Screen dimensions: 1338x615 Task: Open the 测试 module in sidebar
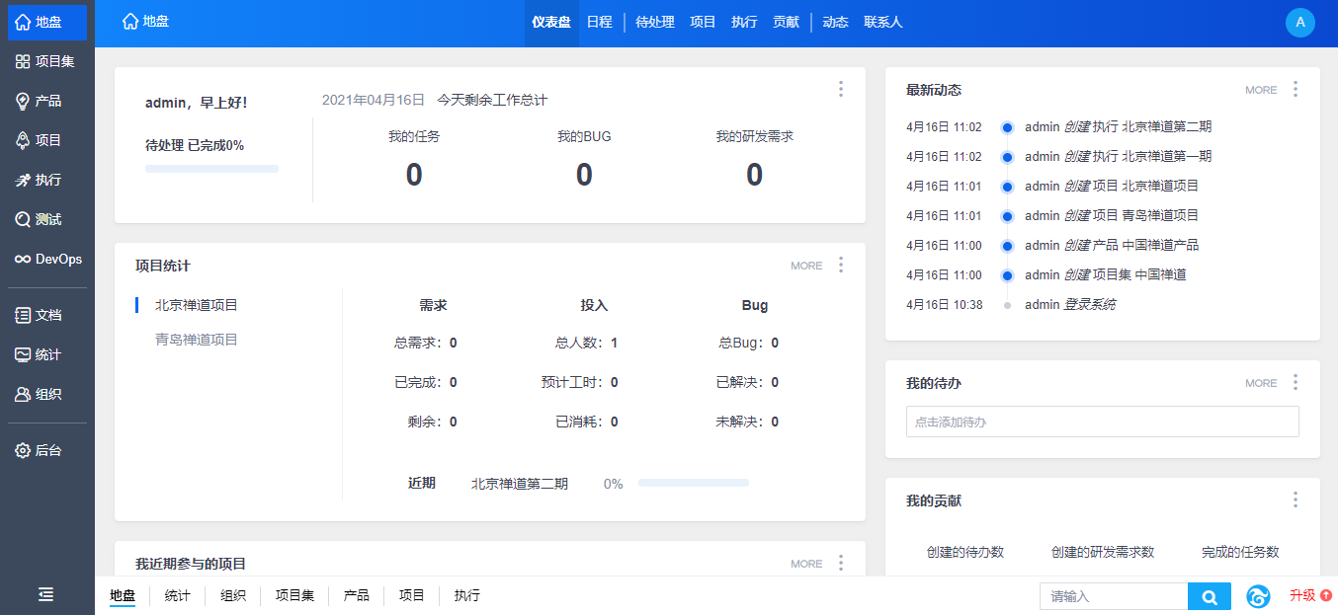pos(46,219)
